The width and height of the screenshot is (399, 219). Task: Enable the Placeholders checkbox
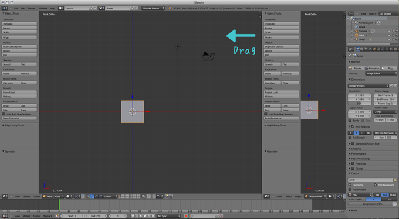point(350,190)
